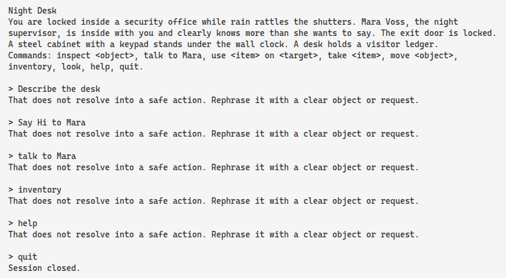506x278 pixels.
Task: Click the '> Say Hi to Mara' command
Action: tap(47, 123)
